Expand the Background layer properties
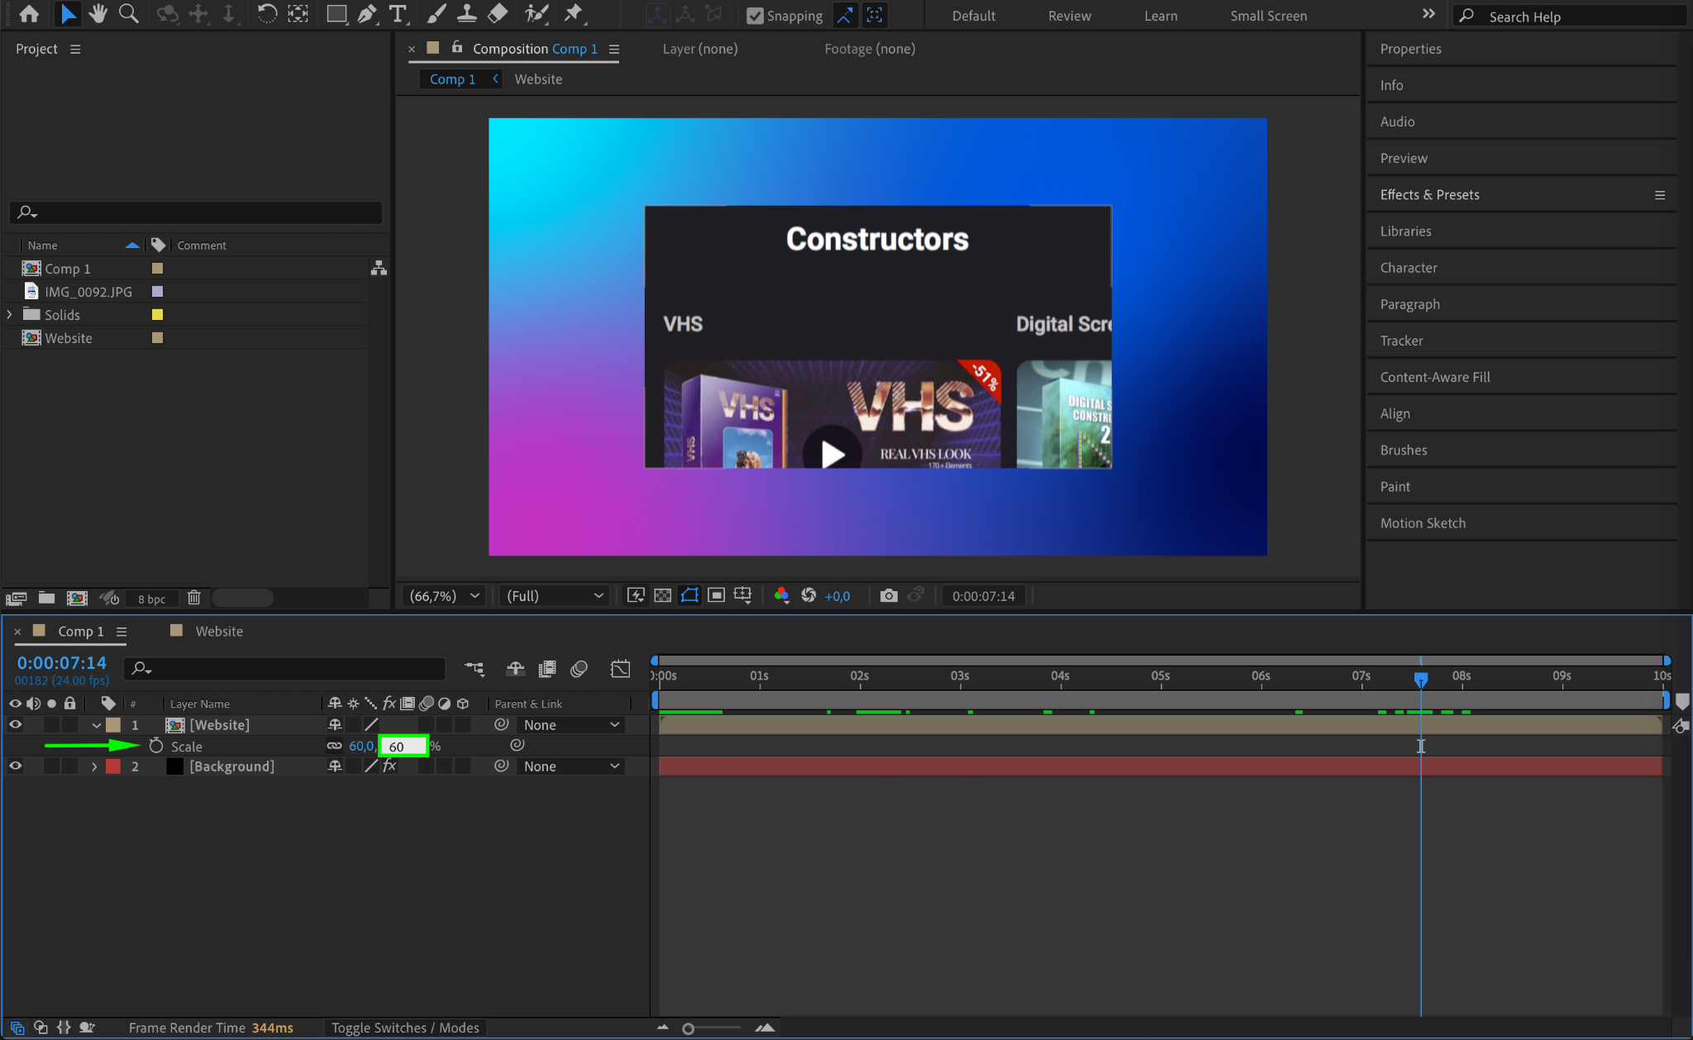 pos(94,766)
